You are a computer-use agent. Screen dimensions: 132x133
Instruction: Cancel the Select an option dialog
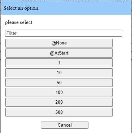click(64, 125)
